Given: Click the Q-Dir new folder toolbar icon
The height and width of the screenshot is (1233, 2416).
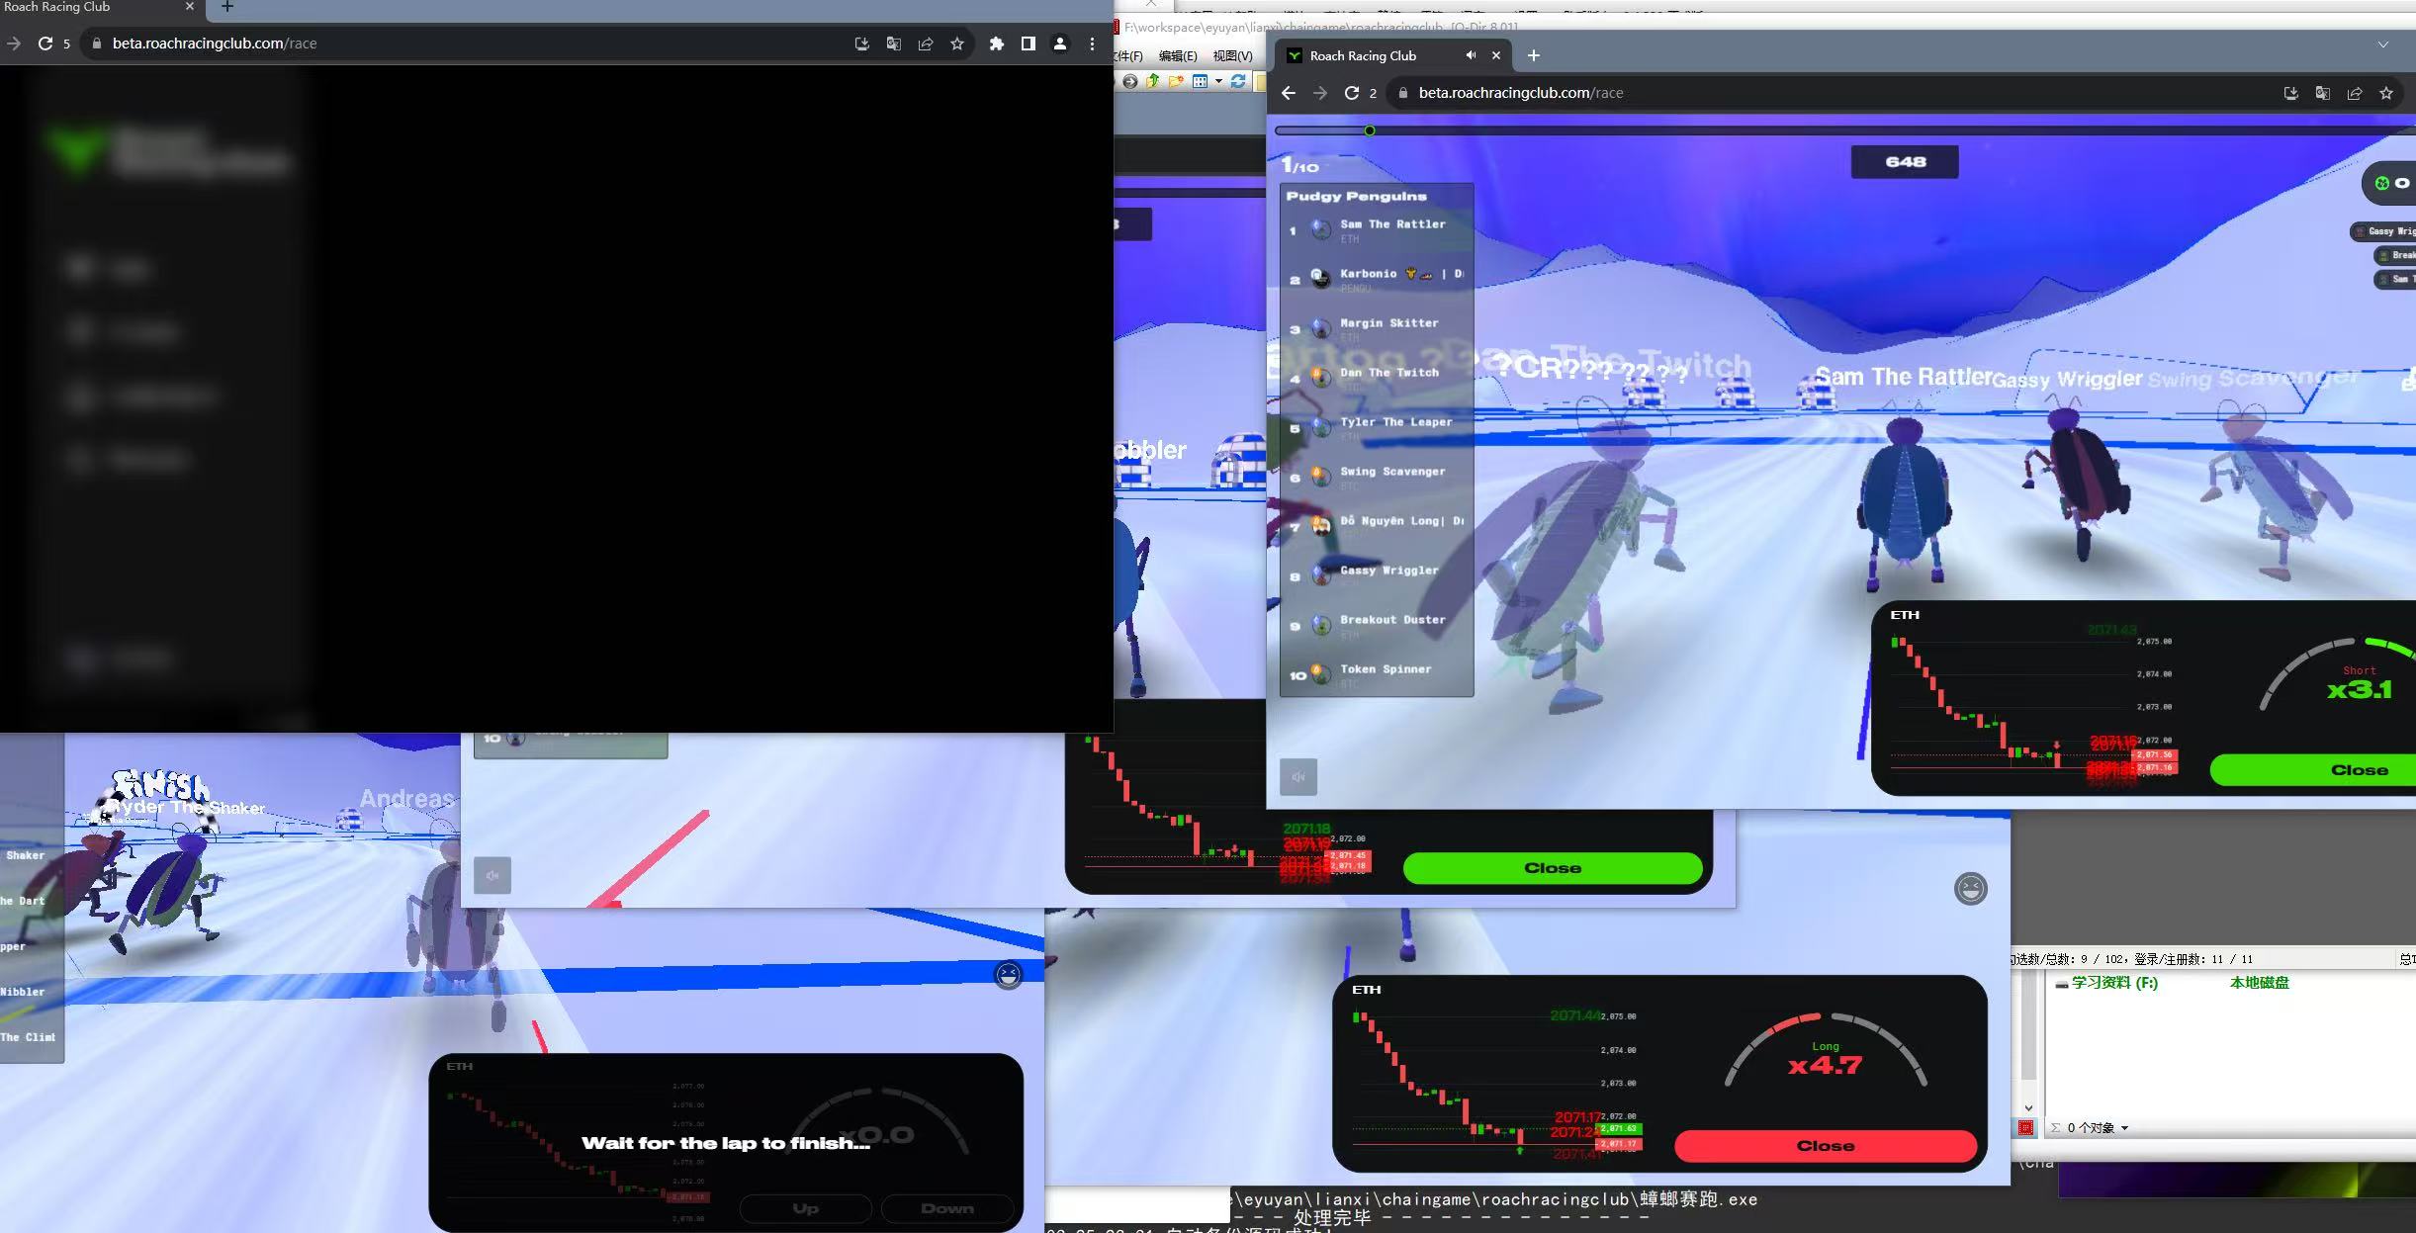Looking at the screenshot, I should [1176, 82].
